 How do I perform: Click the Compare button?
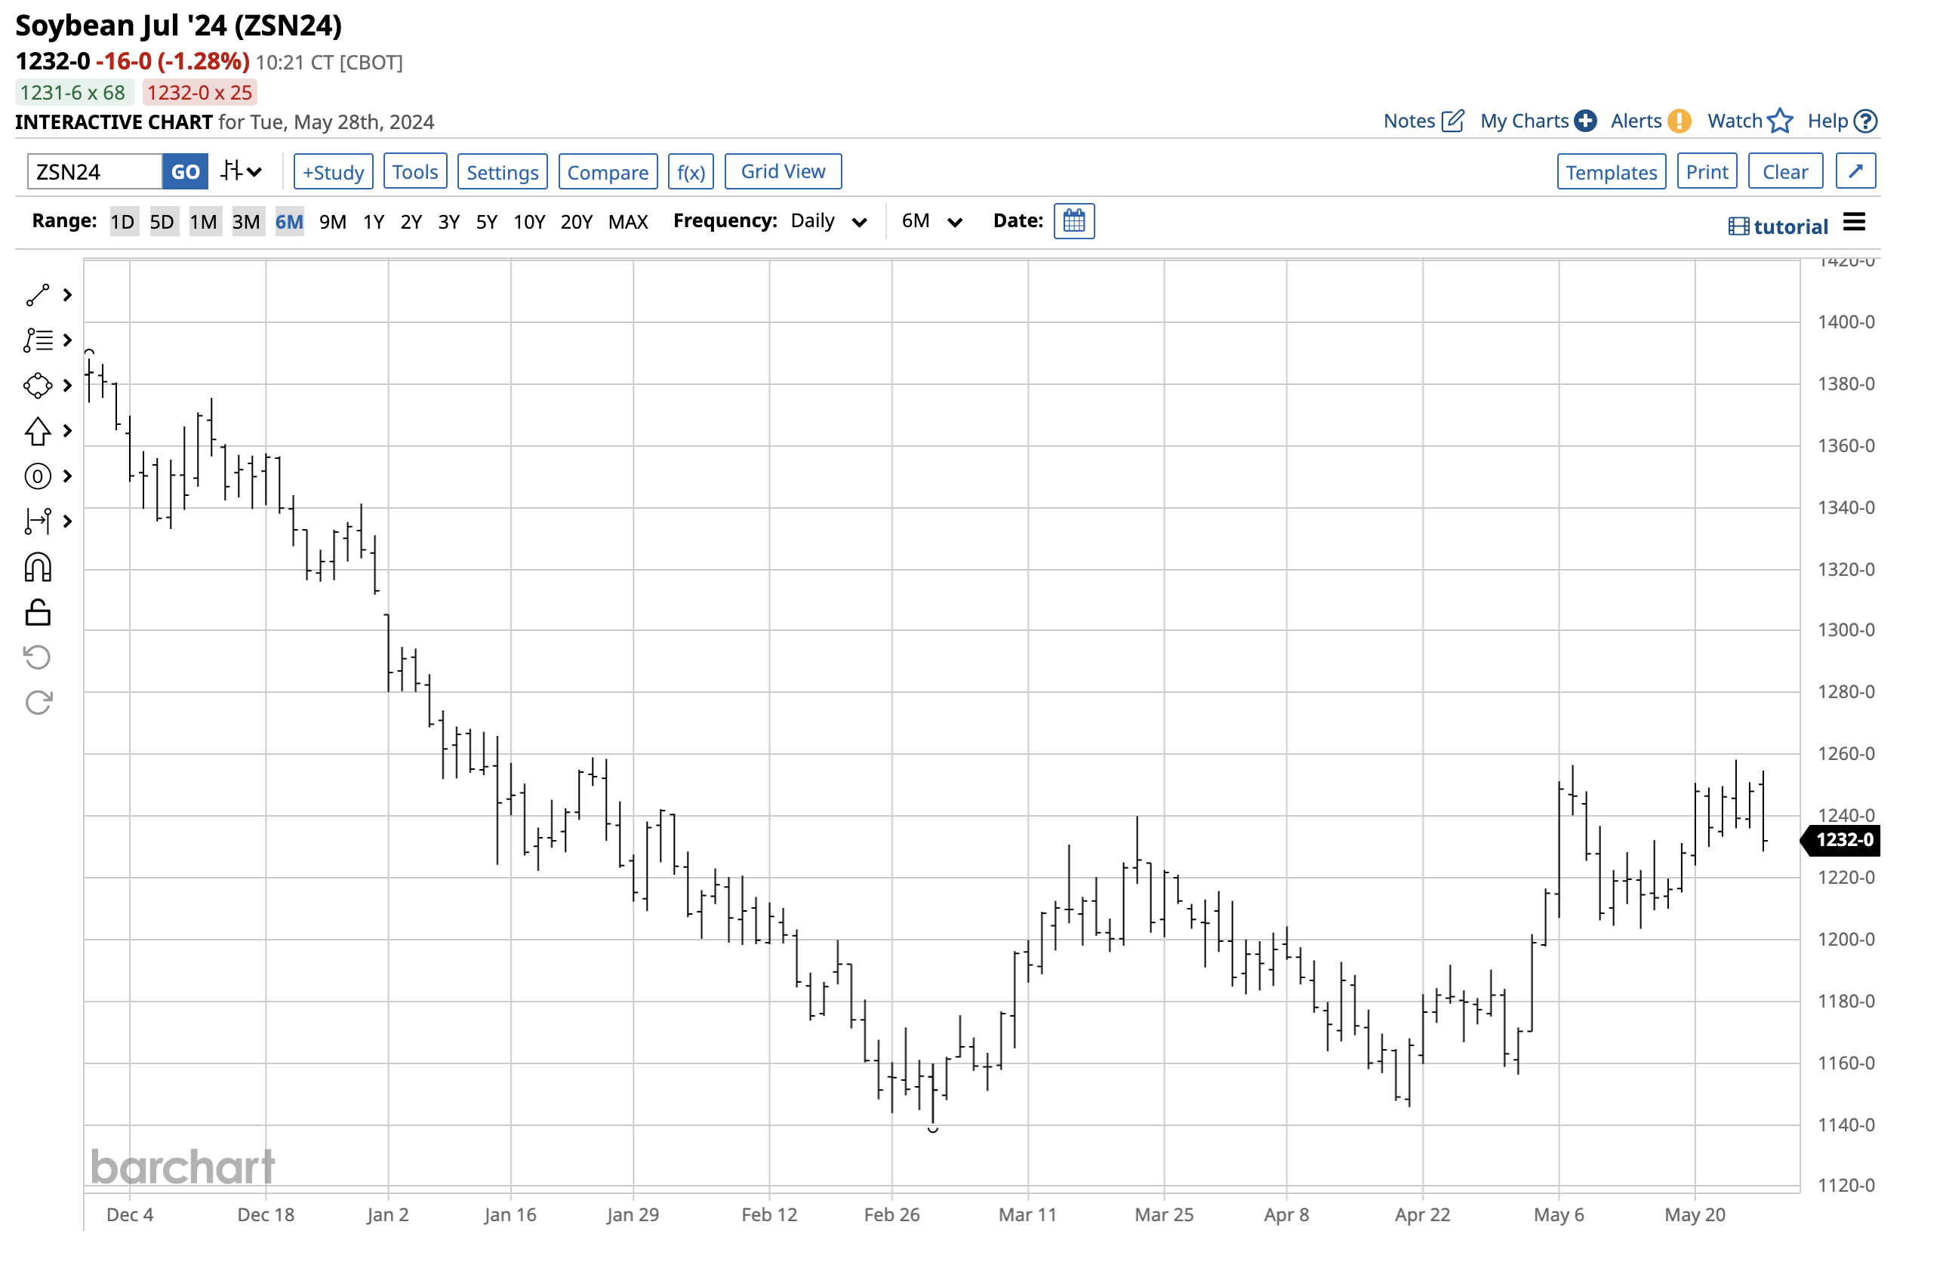[608, 172]
